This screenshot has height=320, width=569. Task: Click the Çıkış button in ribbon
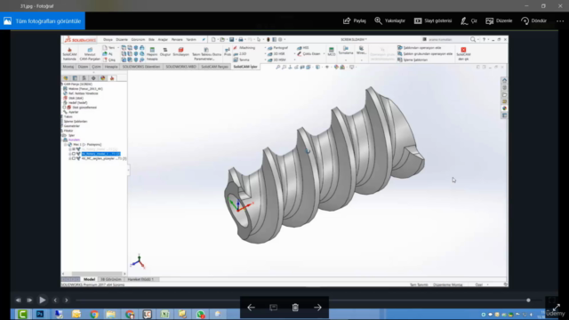109,60
